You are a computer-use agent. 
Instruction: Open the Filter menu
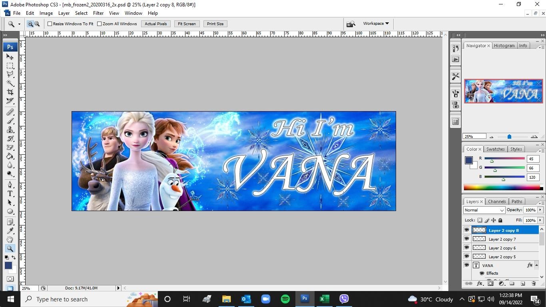98,13
